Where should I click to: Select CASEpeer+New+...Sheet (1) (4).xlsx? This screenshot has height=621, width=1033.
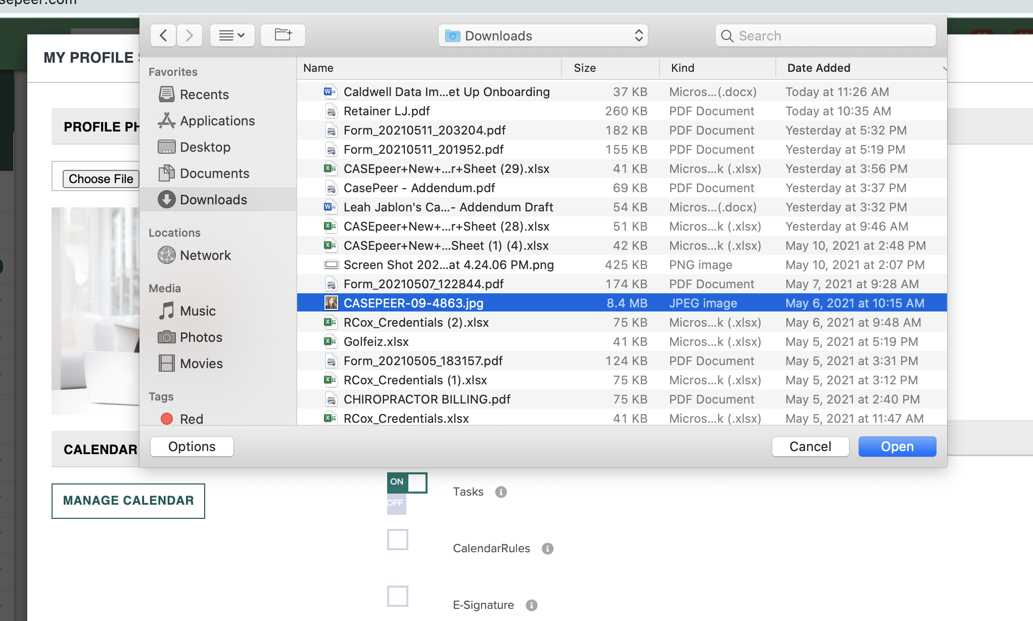[622, 245]
